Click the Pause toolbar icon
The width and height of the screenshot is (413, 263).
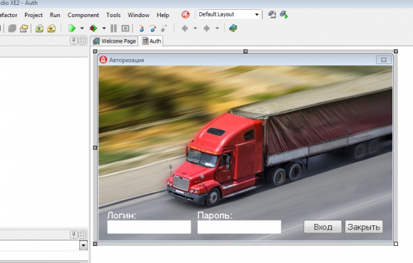(113, 28)
